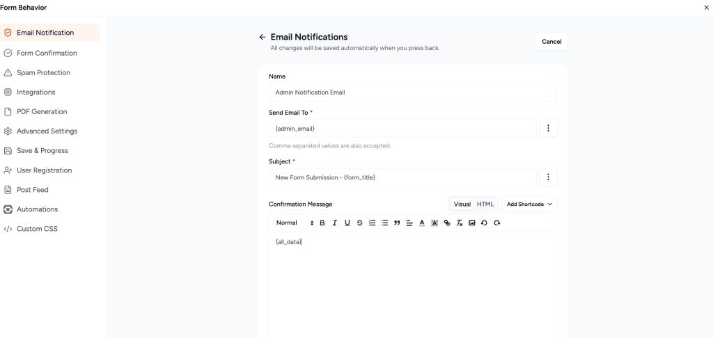Edit the Name field Admin Notification Email

[412, 92]
